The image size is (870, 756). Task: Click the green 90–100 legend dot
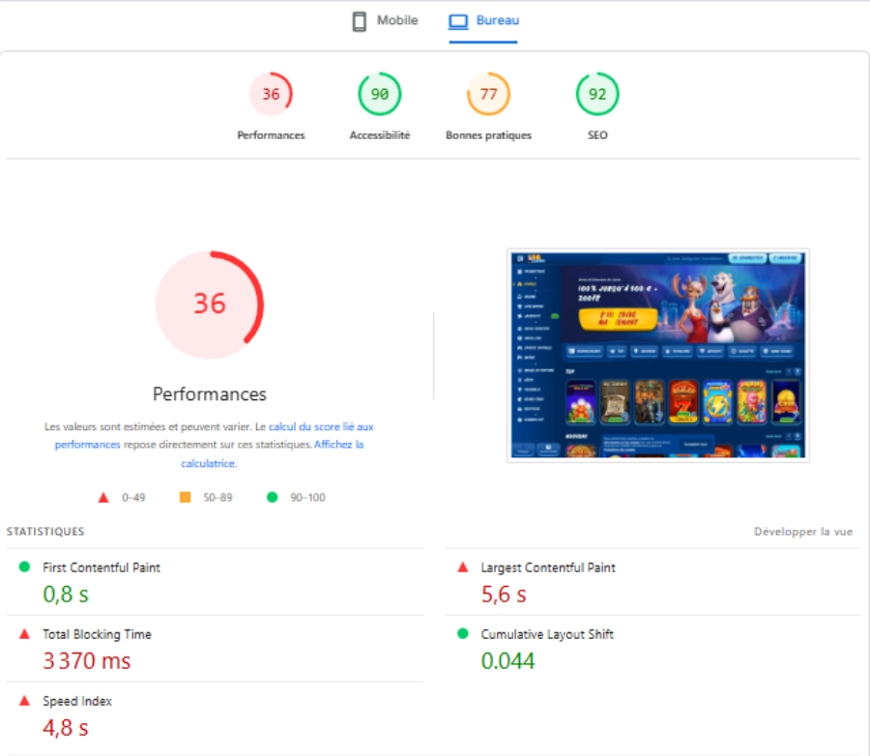tap(272, 498)
